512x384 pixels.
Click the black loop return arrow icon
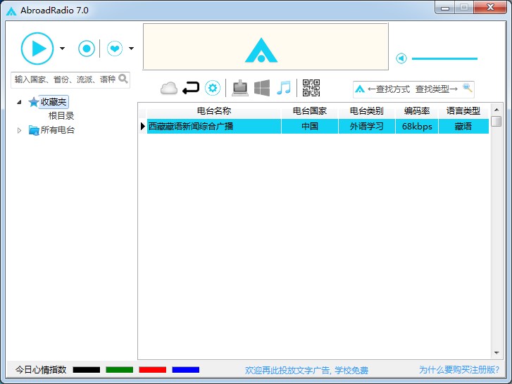(191, 88)
